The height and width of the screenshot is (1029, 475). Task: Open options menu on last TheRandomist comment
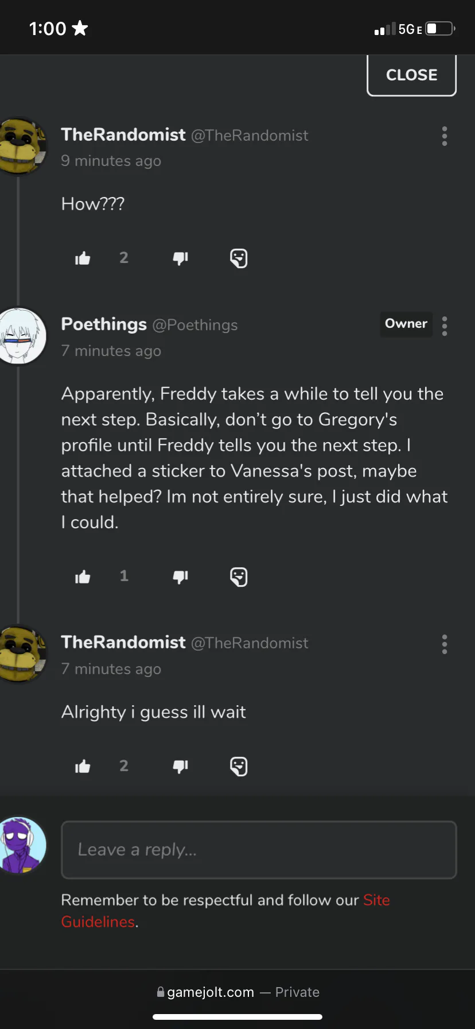445,644
